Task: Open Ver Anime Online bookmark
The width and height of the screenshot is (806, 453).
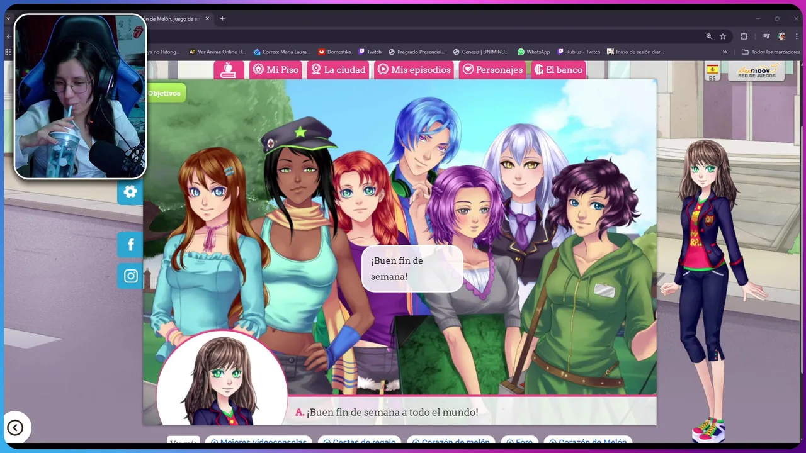Action: [217, 52]
